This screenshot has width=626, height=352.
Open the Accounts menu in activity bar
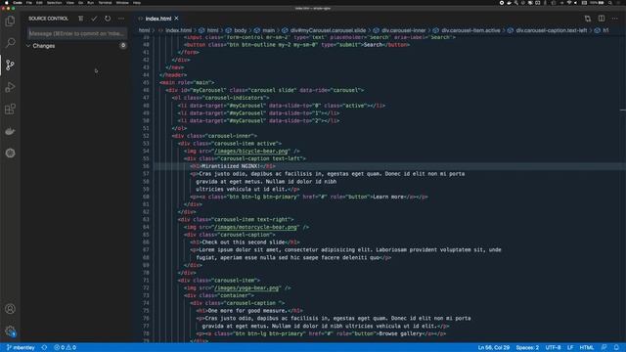[x=10, y=309]
